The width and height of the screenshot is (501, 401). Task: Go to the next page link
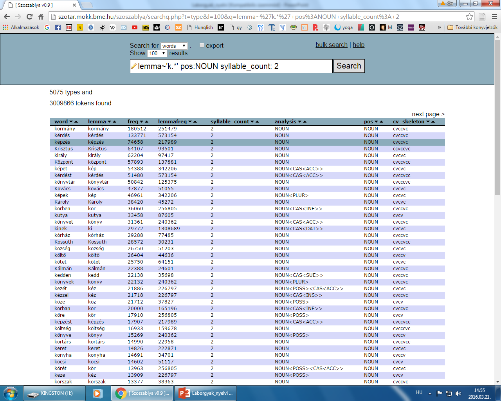coord(428,114)
